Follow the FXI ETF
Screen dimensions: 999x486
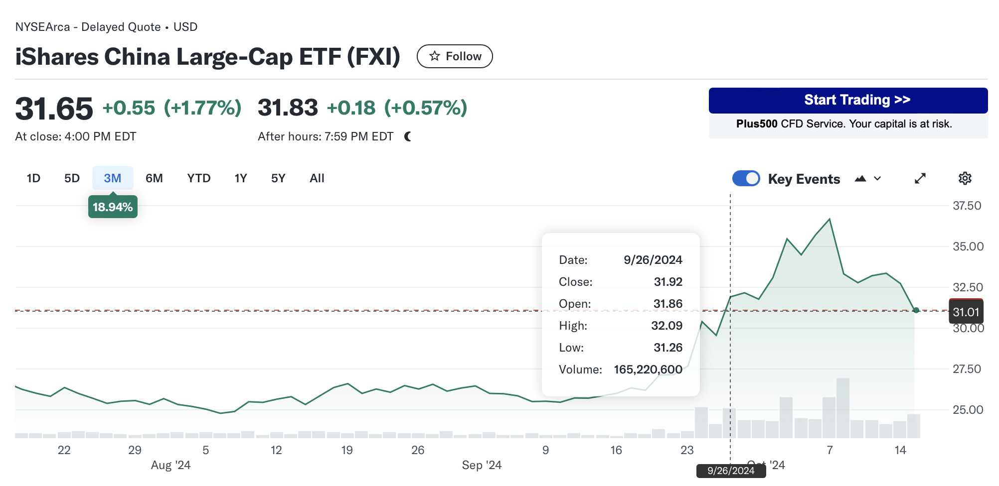[x=455, y=56]
